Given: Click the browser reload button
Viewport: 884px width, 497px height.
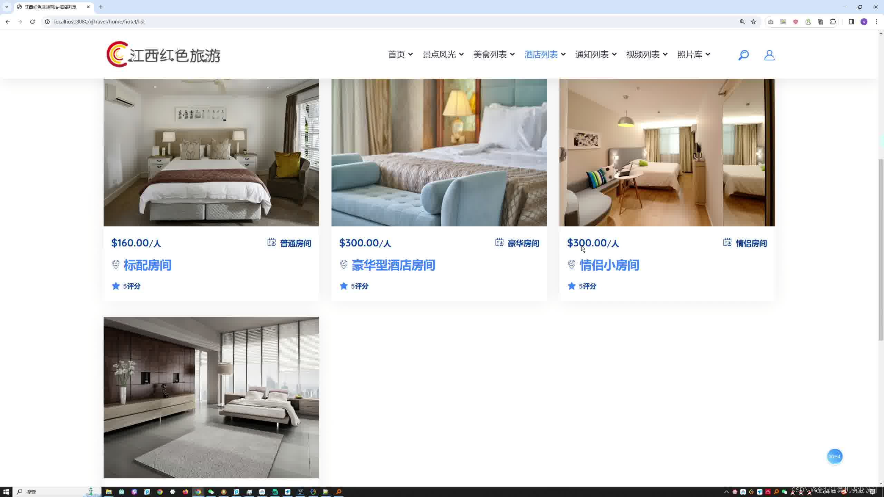Looking at the screenshot, I should point(32,22).
